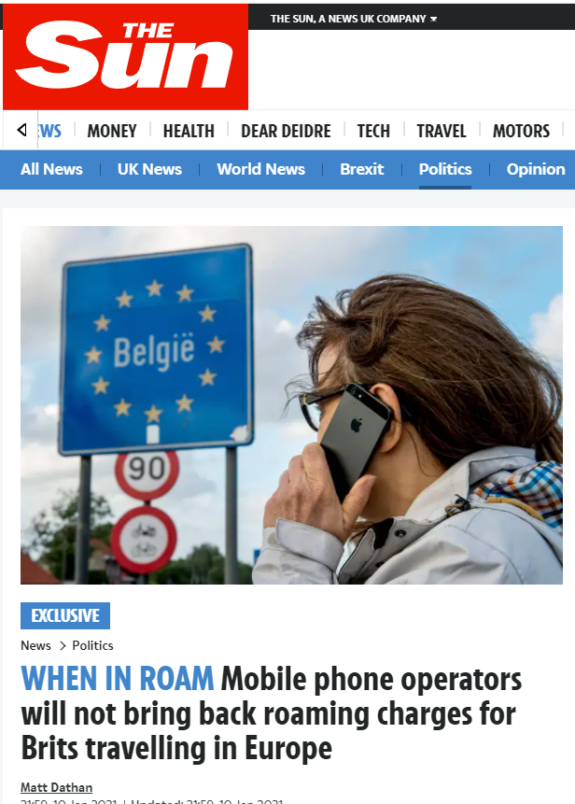This screenshot has width=575, height=804.
Task: Expand the News UK company dropdown arrow
Action: tap(433, 19)
